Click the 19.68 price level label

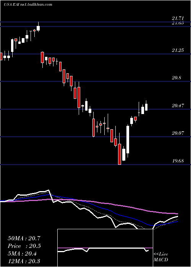pos(178,161)
